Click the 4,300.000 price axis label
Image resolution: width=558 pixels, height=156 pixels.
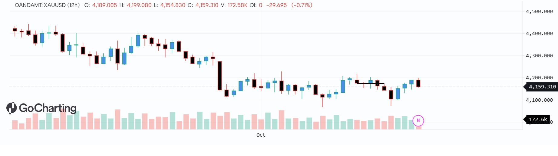click(x=539, y=56)
